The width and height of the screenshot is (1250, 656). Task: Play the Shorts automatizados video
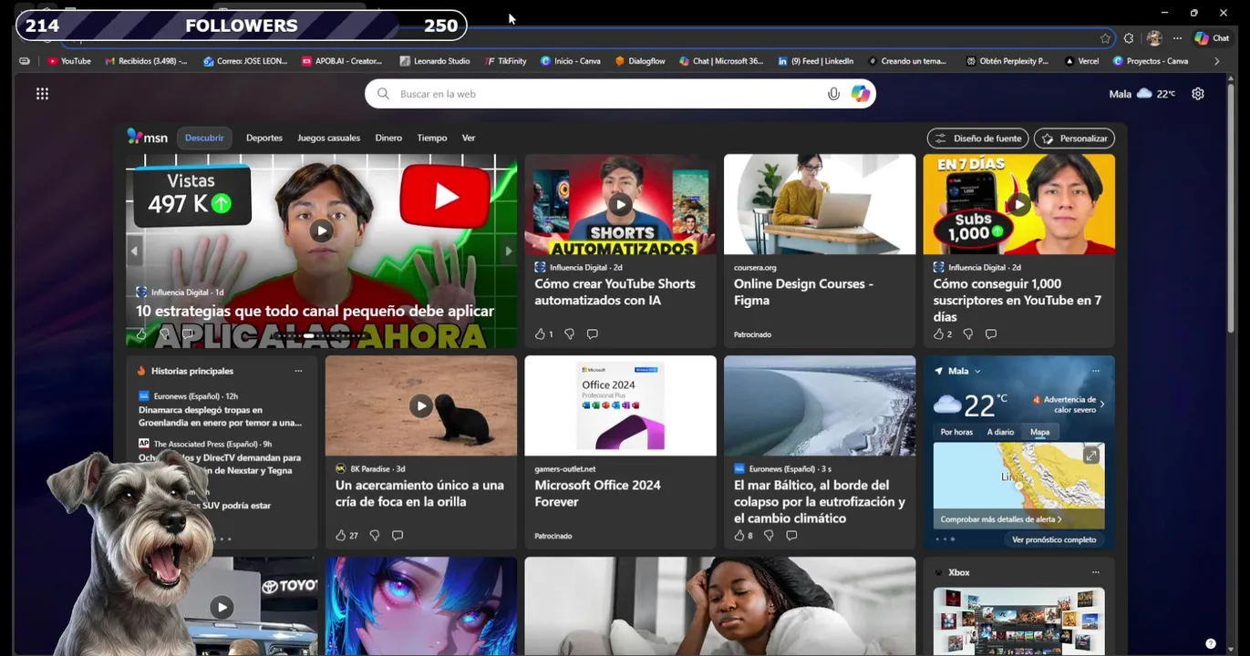[620, 204]
